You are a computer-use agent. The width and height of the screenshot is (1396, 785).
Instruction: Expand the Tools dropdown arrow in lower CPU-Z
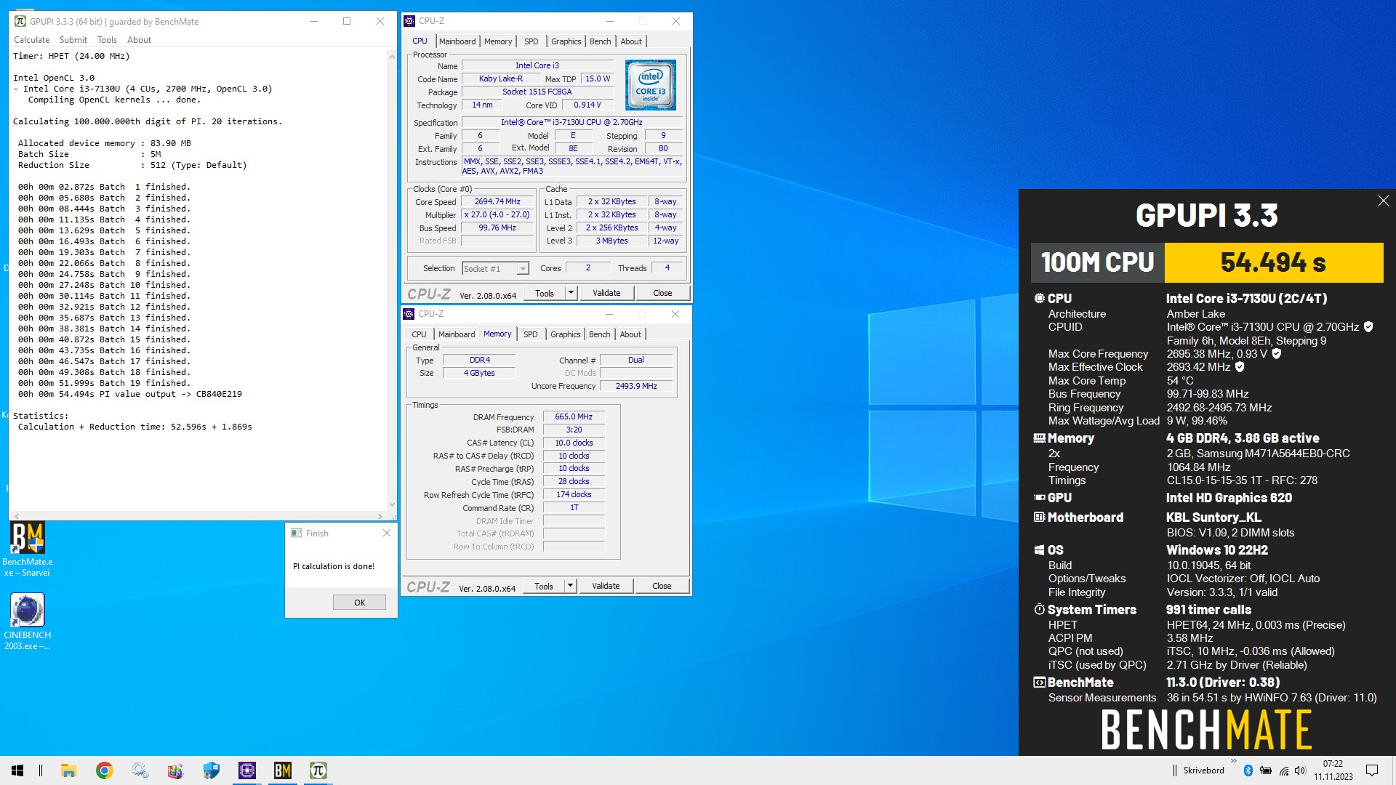[571, 586]
